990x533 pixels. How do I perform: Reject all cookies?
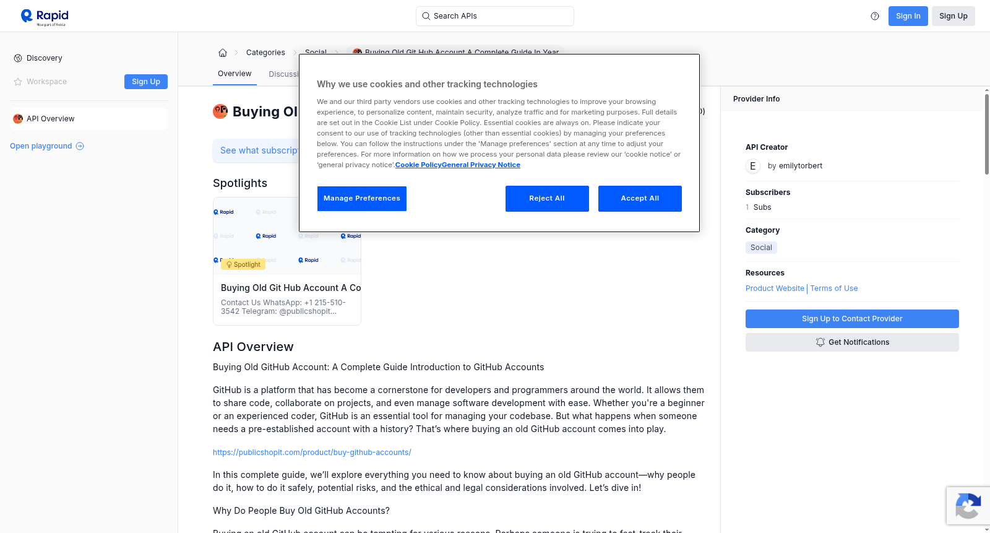point(547,199)
